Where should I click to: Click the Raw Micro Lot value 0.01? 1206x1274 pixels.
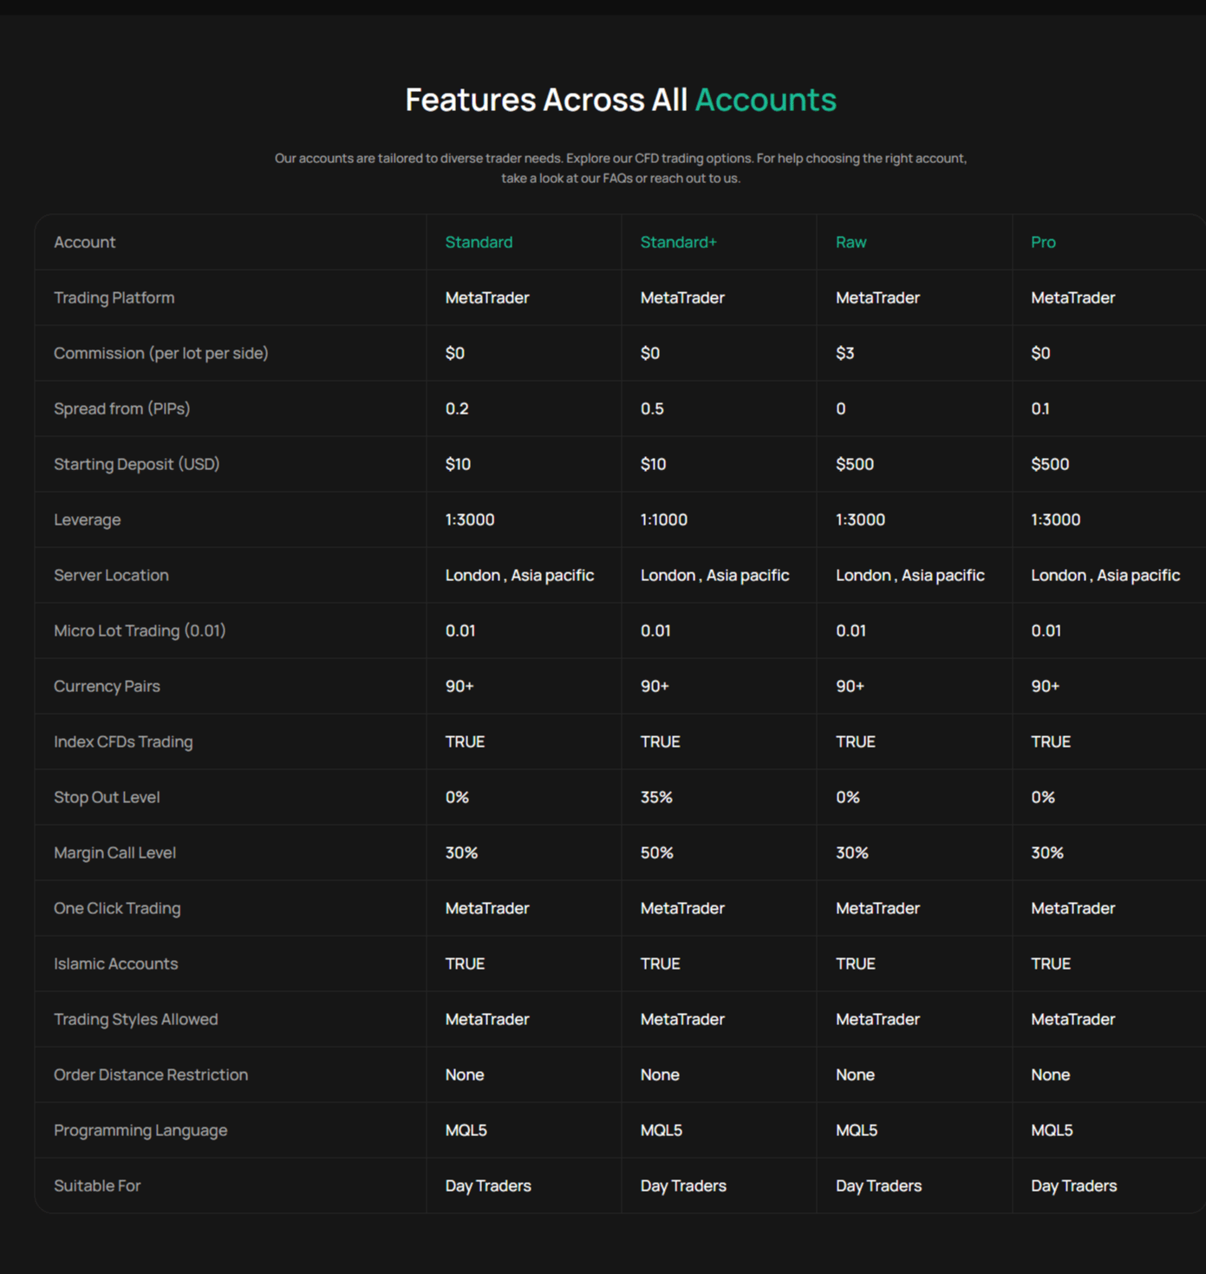click(851, 630)
